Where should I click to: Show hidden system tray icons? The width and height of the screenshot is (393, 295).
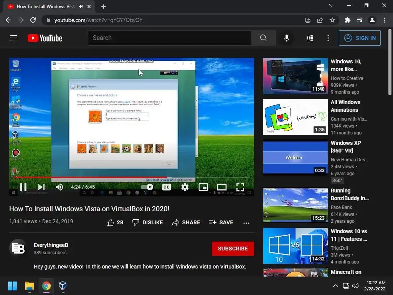tap(335, 286)
